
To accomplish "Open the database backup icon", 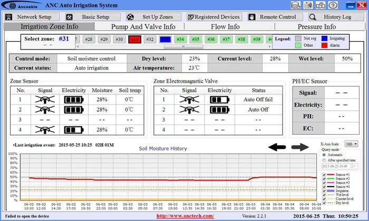I will pyautogui.click(x=296, y=5).
